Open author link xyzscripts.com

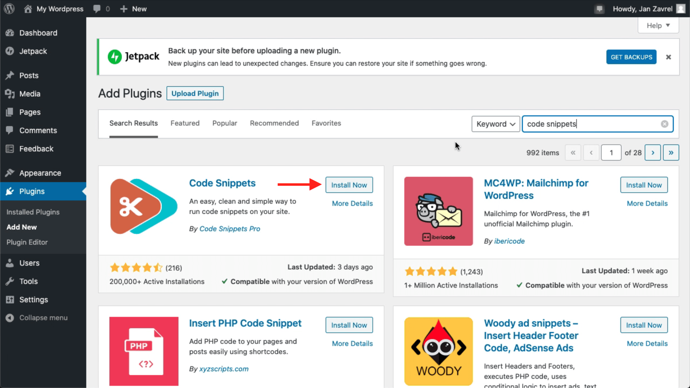click(224, 369)
